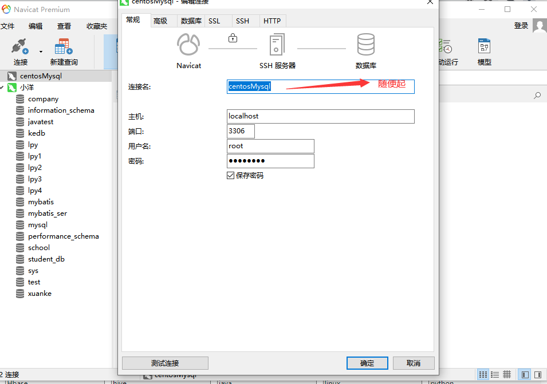Confirm with the 确定 button
The height and width of the screenshot is (384, 547).
click(367, 363)
